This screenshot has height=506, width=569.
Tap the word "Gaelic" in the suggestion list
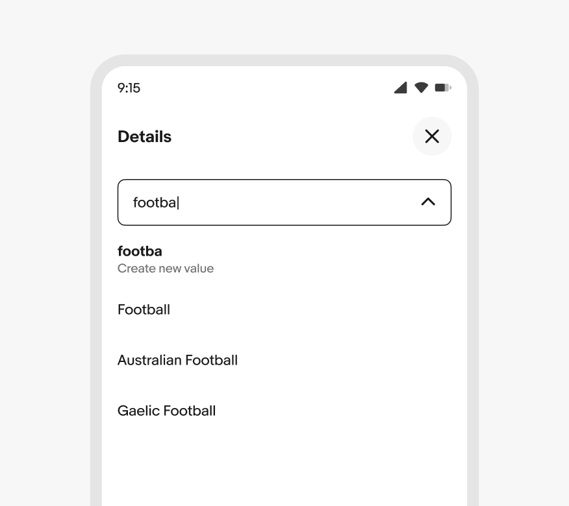click(x=138, y=411)
